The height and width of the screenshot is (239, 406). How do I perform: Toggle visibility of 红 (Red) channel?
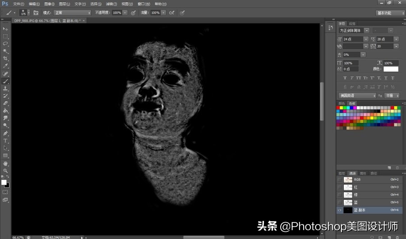tap(340, 187)
